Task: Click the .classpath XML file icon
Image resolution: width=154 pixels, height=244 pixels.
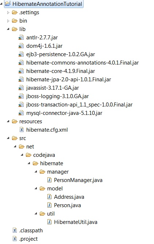Action: [x=15, y=230]
